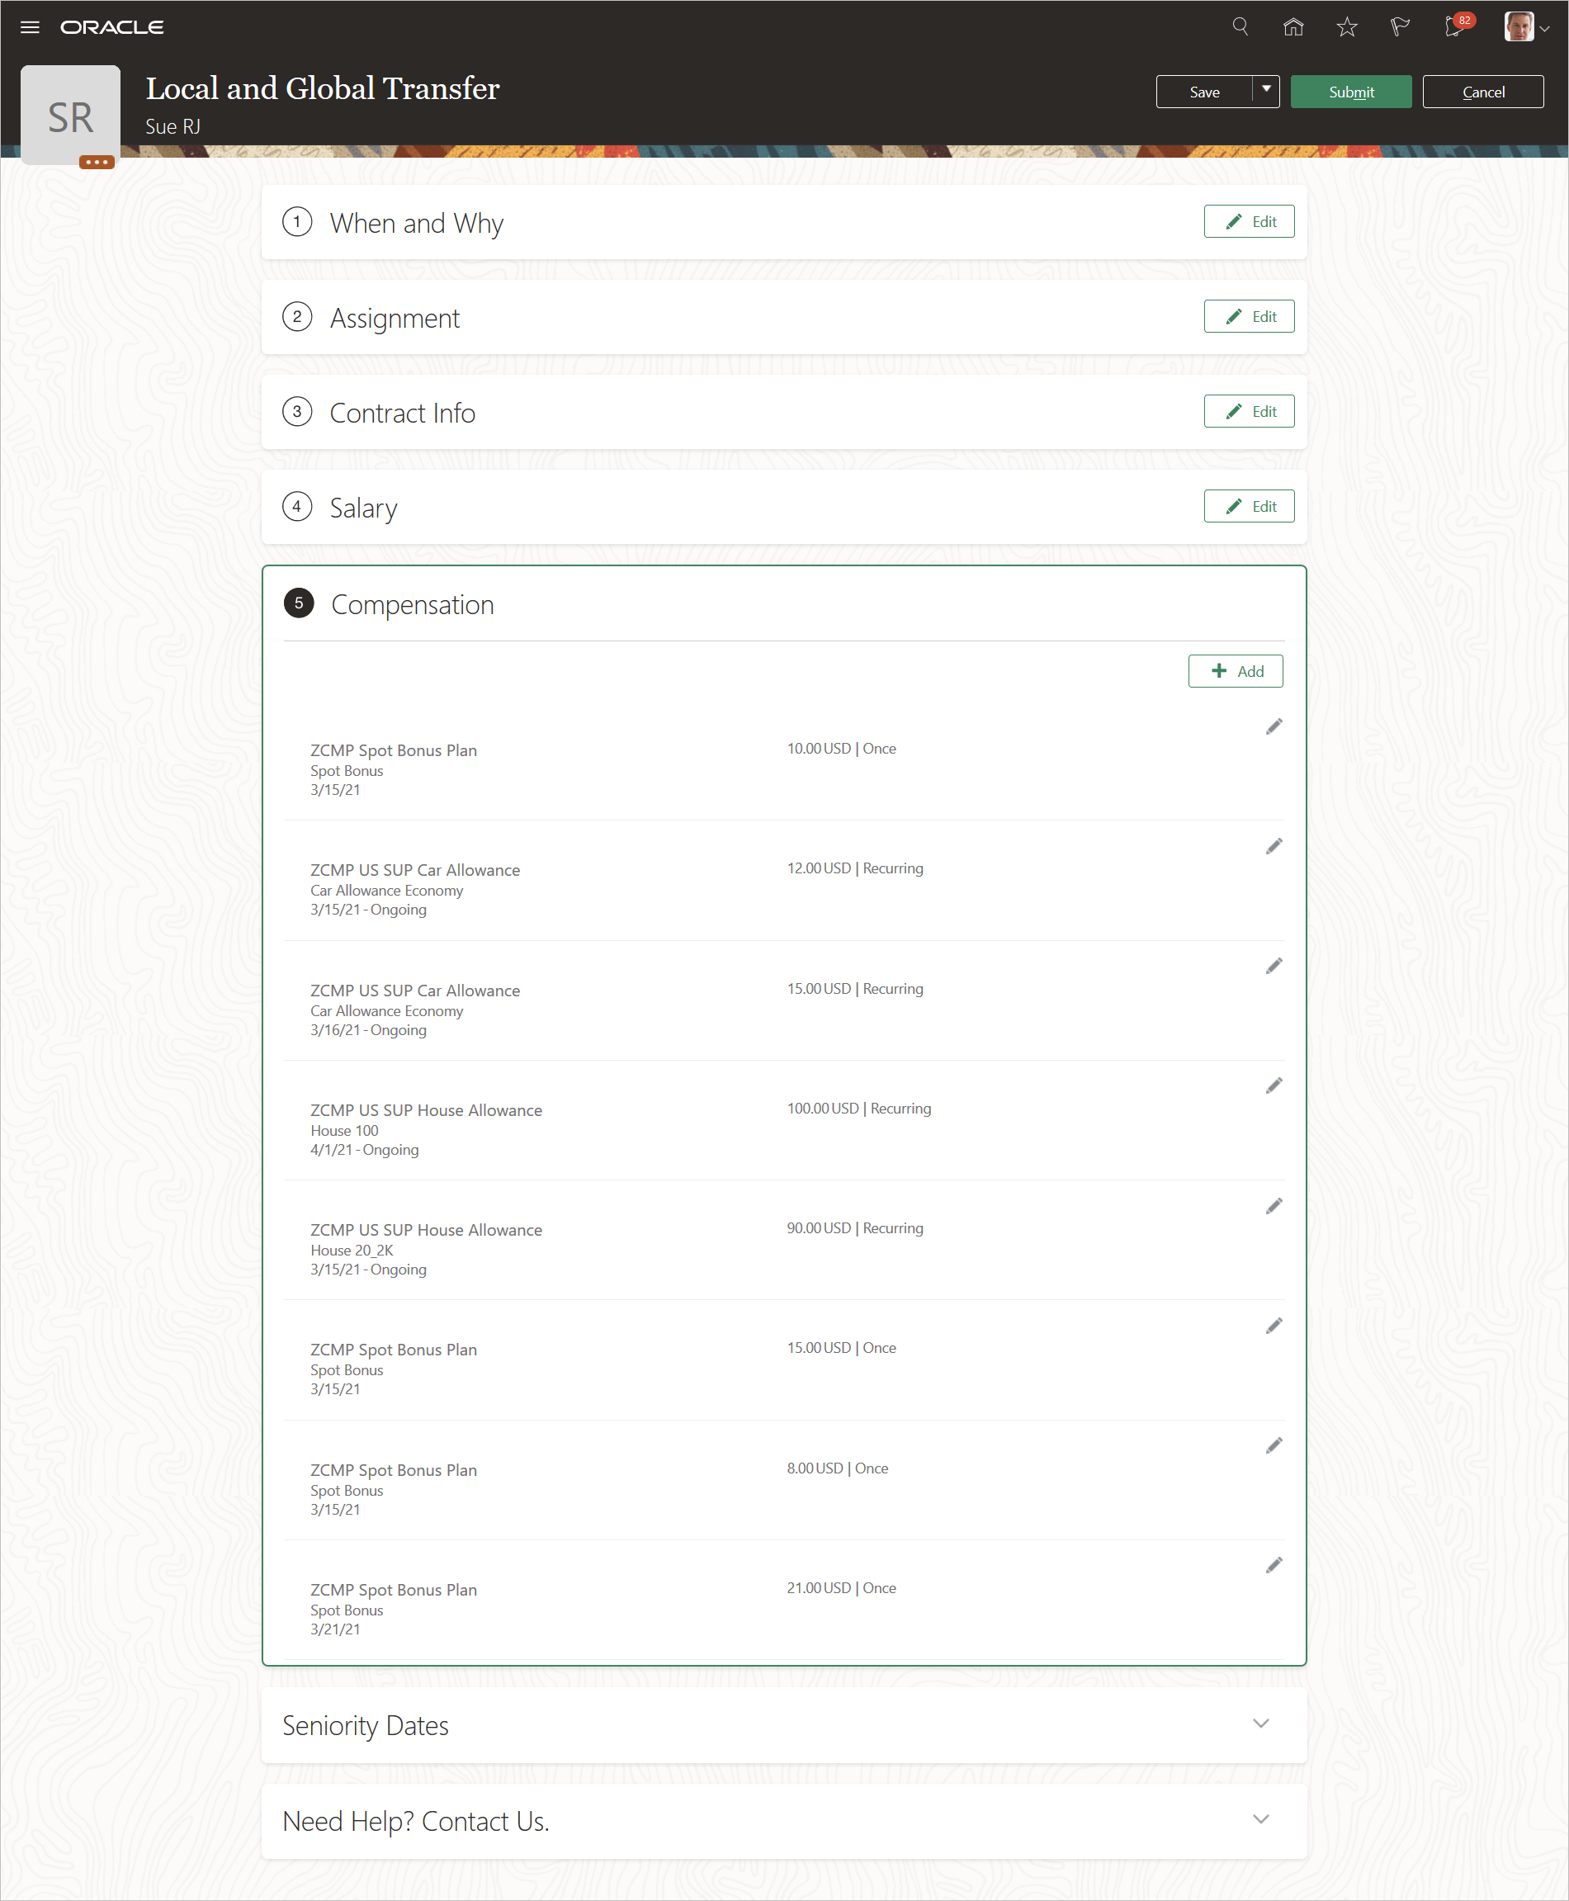This screenshot has height=1901, width=1569.
Task: Click the search magnifier icon
Action: 1240,27
